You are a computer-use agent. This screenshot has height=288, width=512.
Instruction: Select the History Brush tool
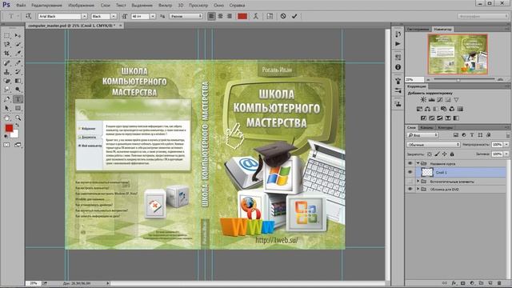pos(18,72)
